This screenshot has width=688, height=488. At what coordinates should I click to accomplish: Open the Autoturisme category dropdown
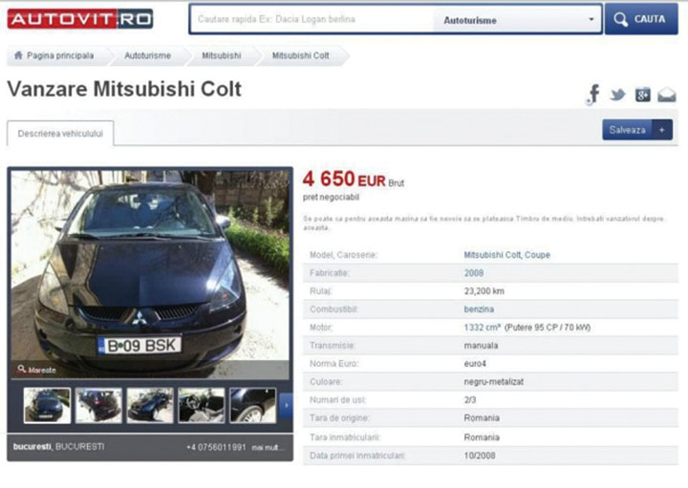pos(517,20)
